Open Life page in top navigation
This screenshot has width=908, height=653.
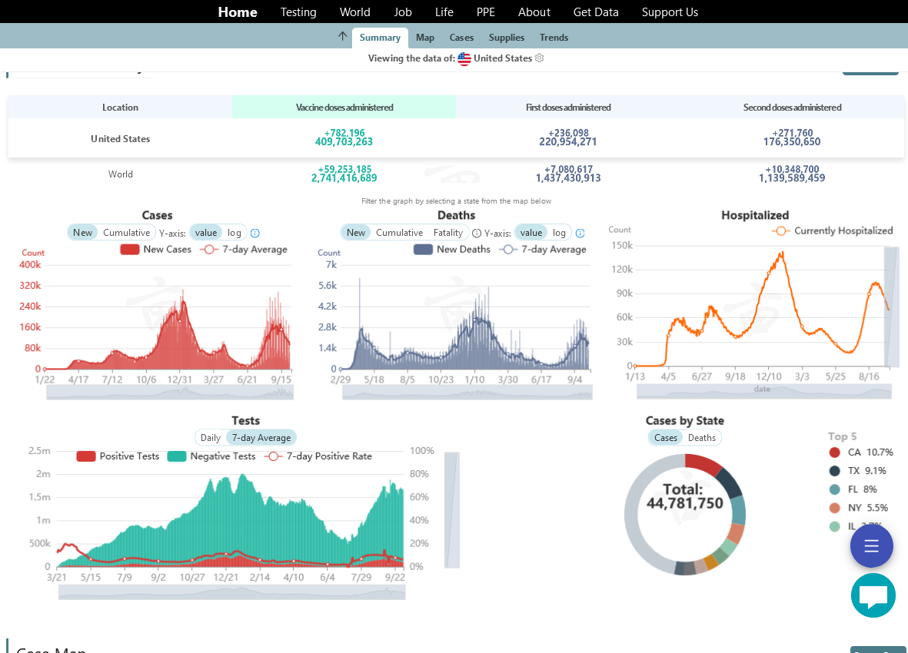(x=444, y=12)
